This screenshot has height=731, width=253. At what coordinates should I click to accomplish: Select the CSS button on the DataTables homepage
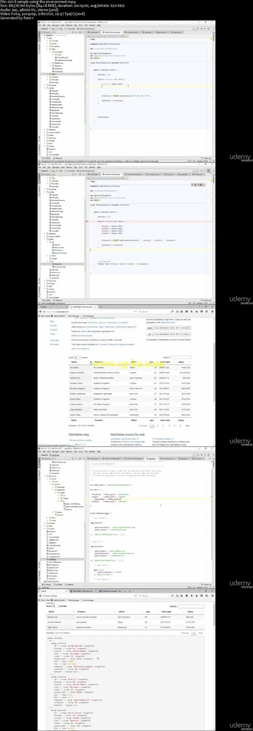(149, 327)
